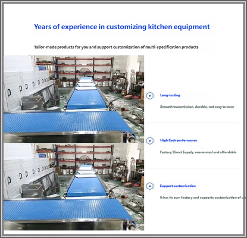Open the lower conveyor belt photo
The width and height of the screenshot is (247, 238).
click(x=74, y=187)
